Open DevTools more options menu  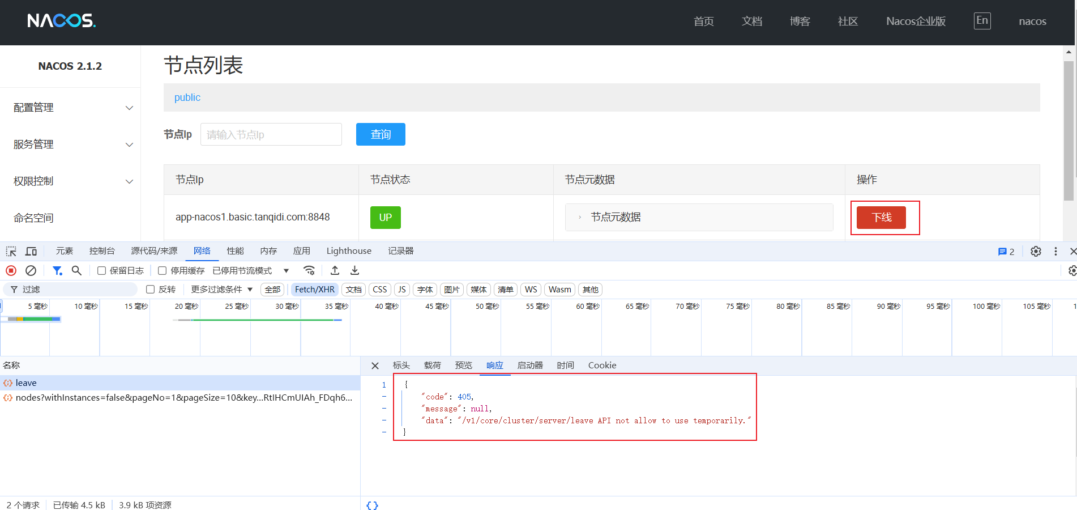tap(1055, 251)
